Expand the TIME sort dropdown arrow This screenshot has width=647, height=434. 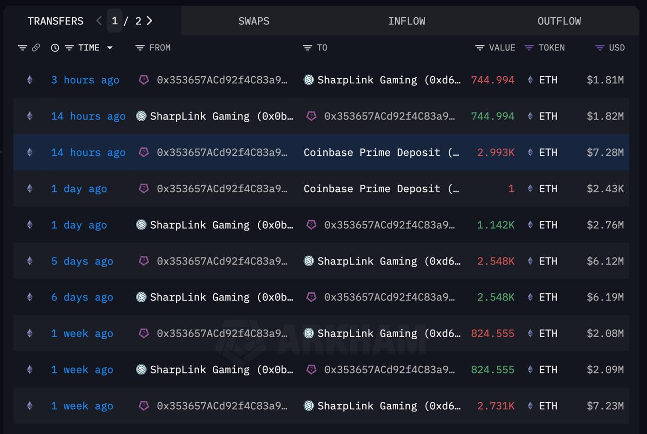point(110,48)
